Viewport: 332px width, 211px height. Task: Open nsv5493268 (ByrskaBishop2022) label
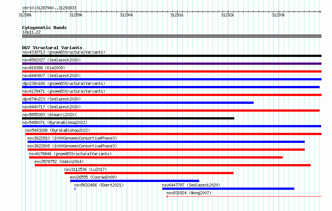point(57,130)
